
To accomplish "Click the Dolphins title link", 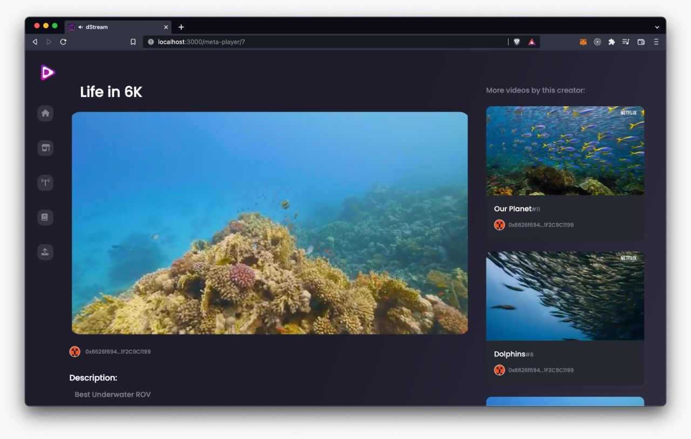I will tap(510, 354).
